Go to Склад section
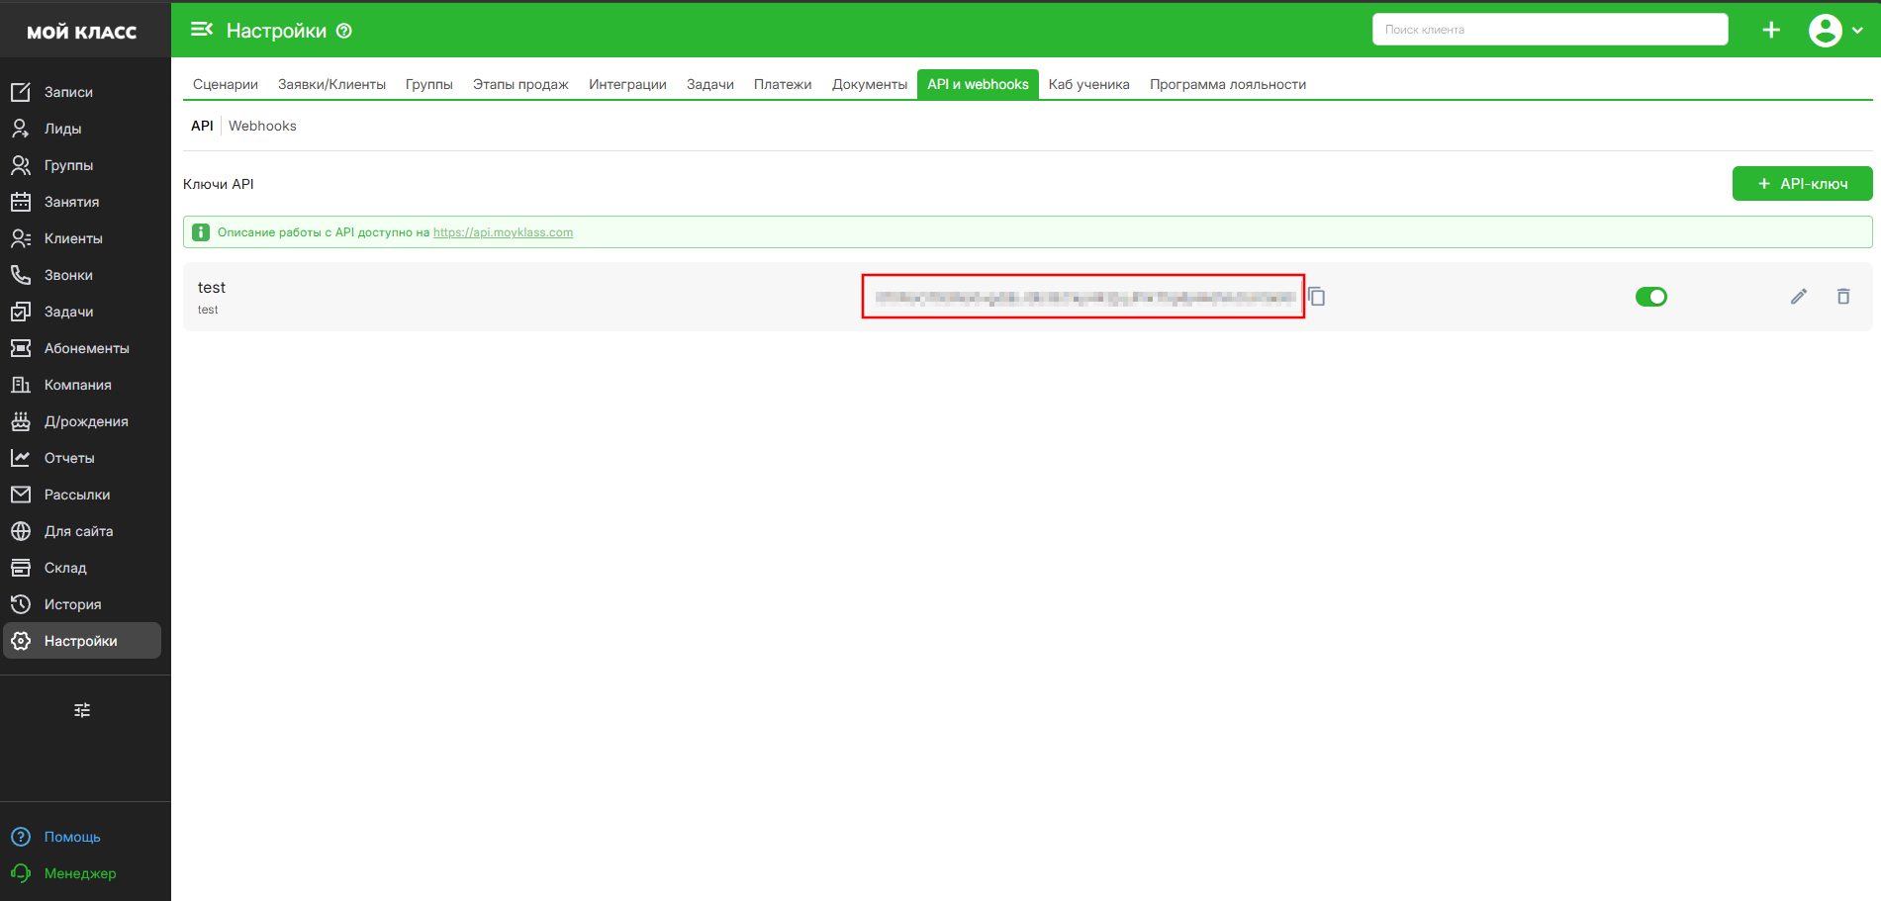 81,568
